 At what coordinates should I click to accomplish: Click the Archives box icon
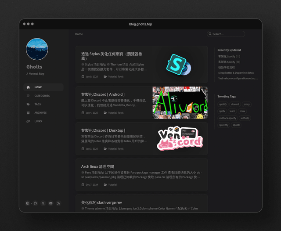pyautogui.click(x=28, y=113)
